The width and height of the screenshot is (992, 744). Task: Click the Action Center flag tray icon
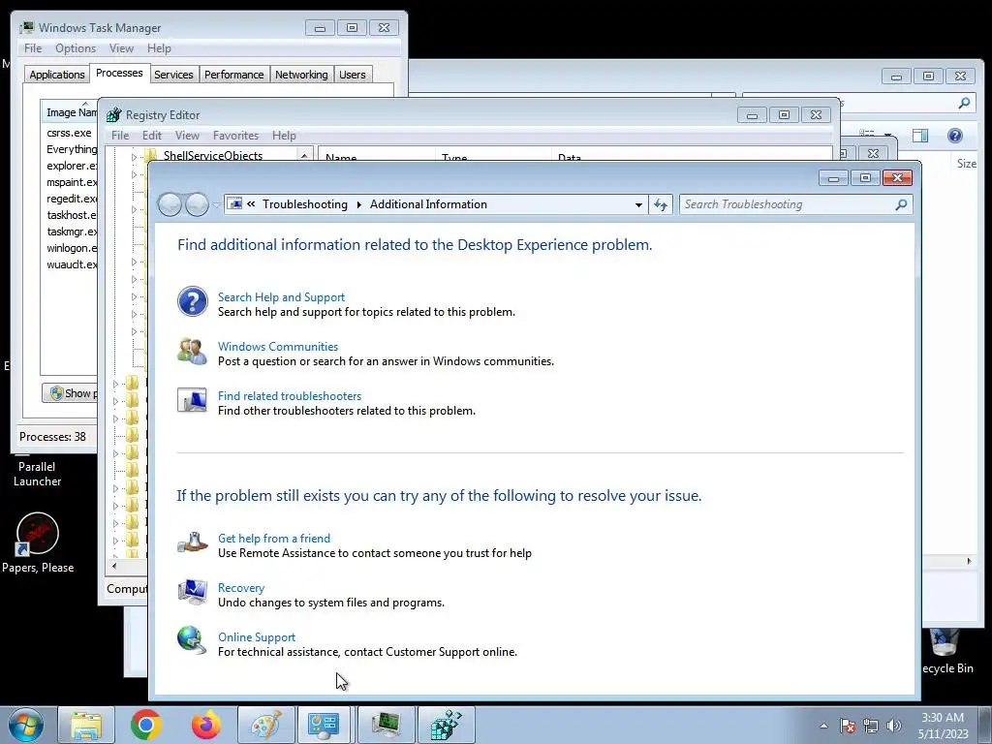pos(848,726)
